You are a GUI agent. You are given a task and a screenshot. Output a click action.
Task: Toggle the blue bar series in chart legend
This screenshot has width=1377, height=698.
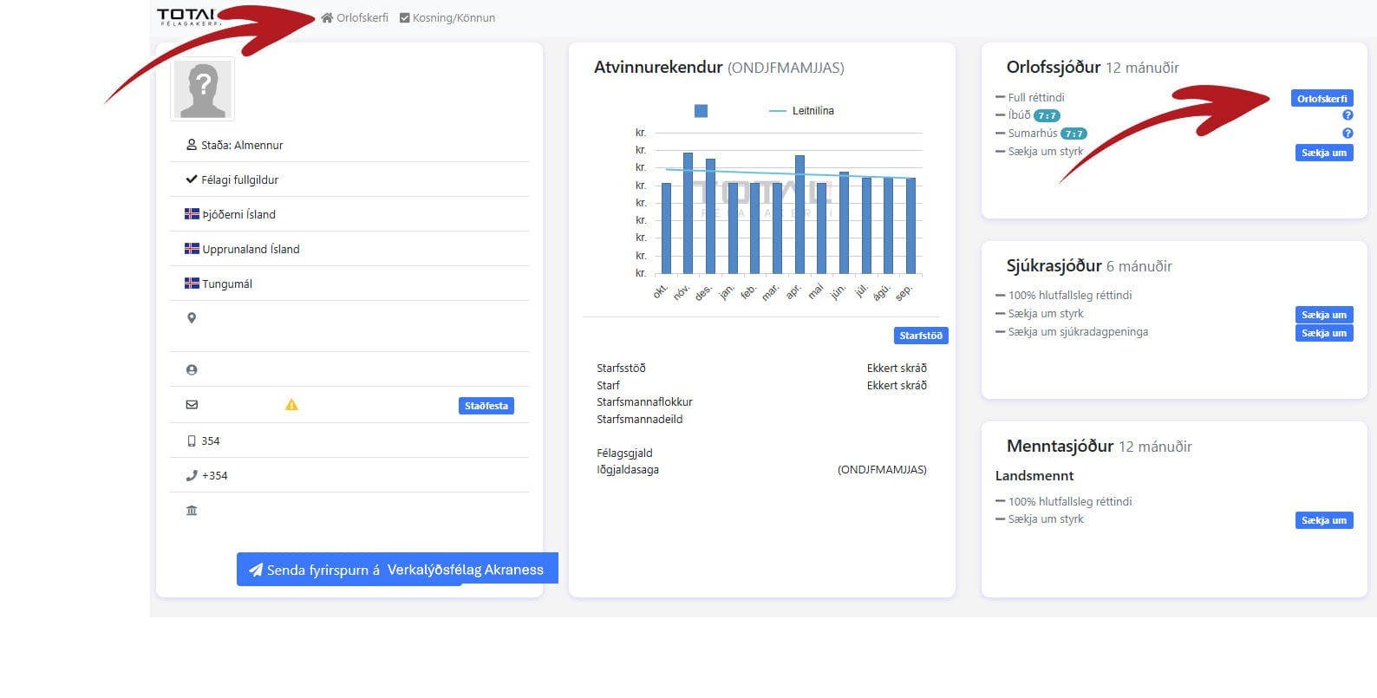[701, 111]
